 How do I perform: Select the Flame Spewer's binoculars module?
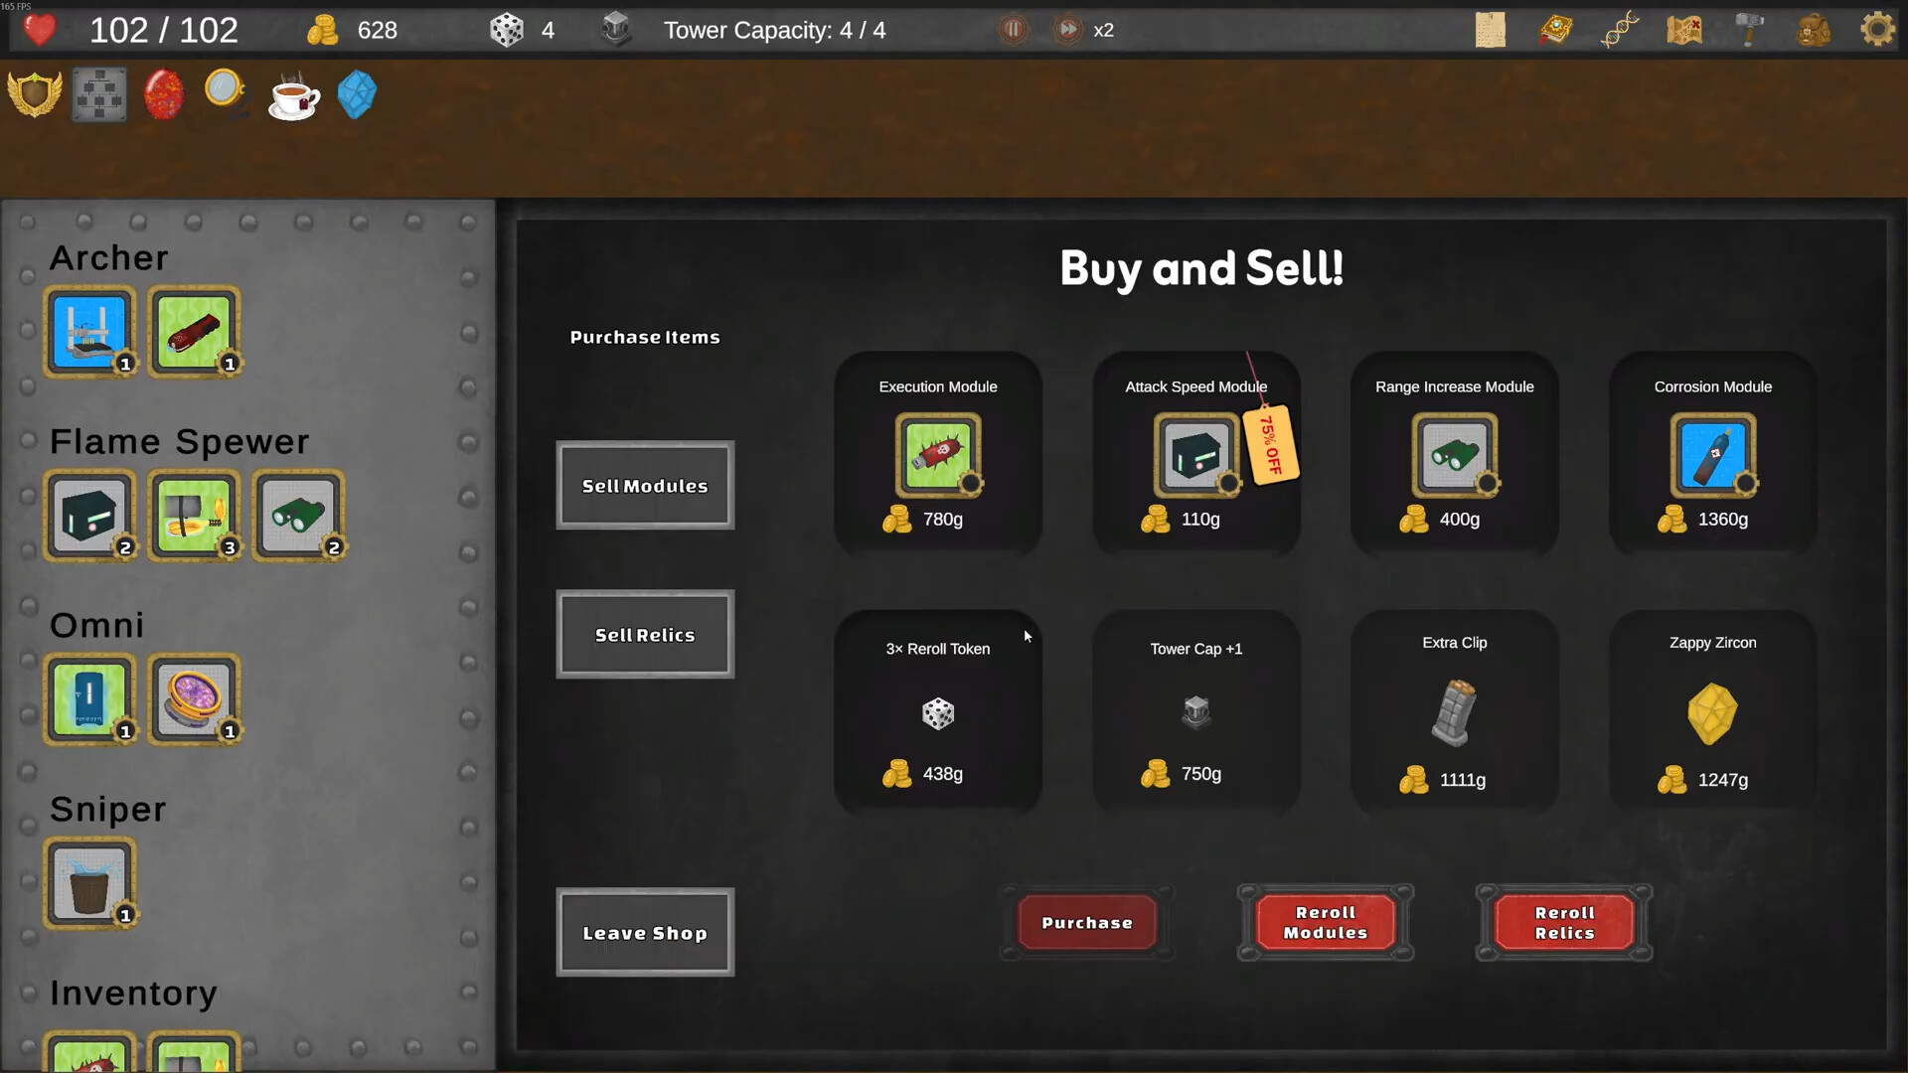coord(298,516)
